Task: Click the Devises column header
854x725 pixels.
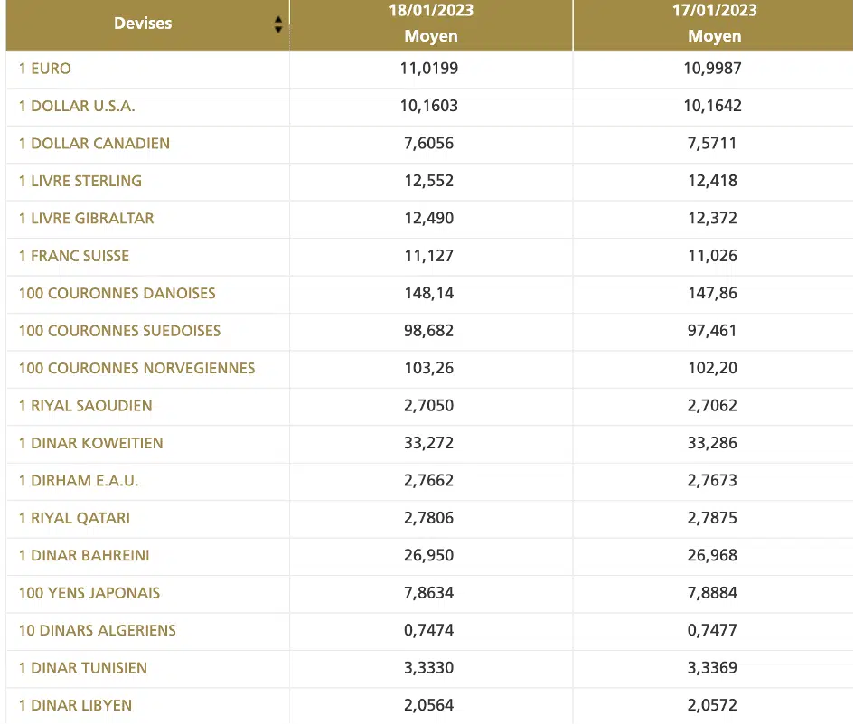Action: pos(143,24)
